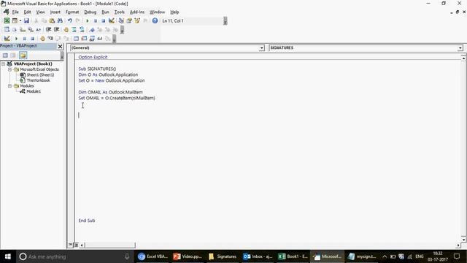Switch to Full Module View button
Screen dimensions: 467x263
click(76, 245)
